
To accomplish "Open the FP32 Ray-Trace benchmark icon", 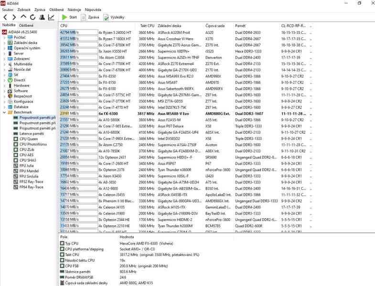I will [x=16, y=182].
